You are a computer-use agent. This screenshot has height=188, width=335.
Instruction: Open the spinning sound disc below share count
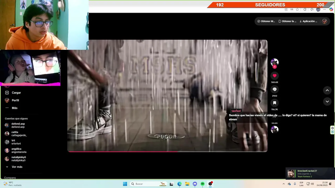(275, 130)
